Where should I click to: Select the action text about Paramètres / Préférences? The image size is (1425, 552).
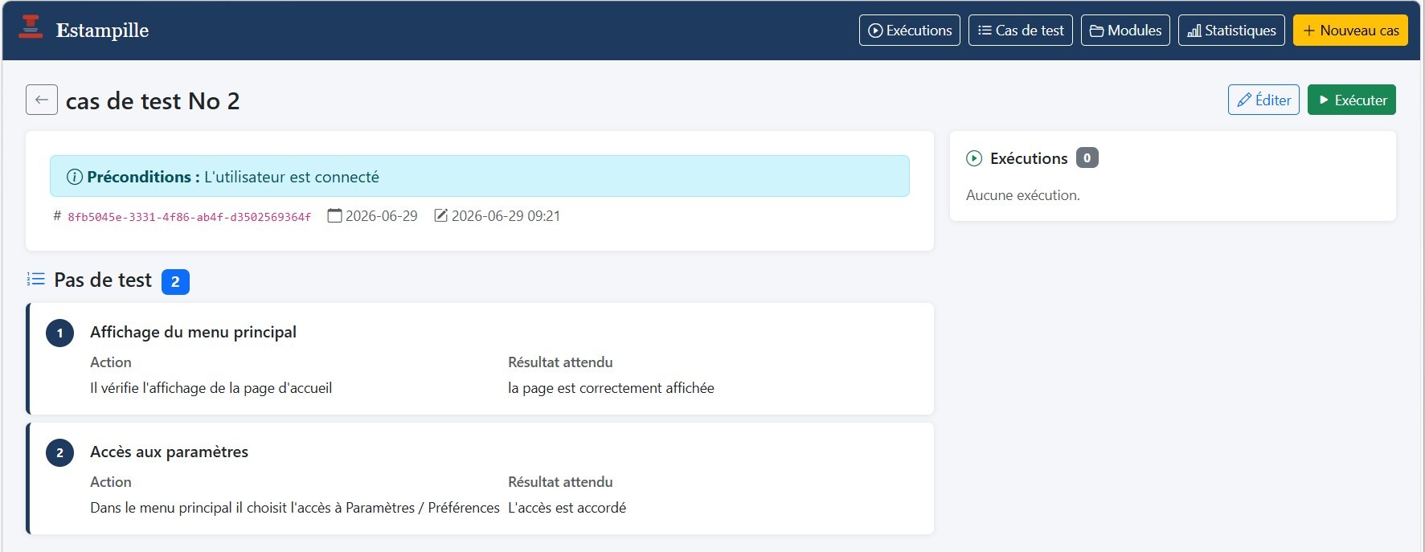(294, 508)
